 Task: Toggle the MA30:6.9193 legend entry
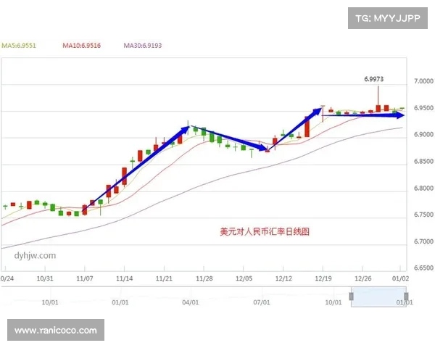pos(143,46)
